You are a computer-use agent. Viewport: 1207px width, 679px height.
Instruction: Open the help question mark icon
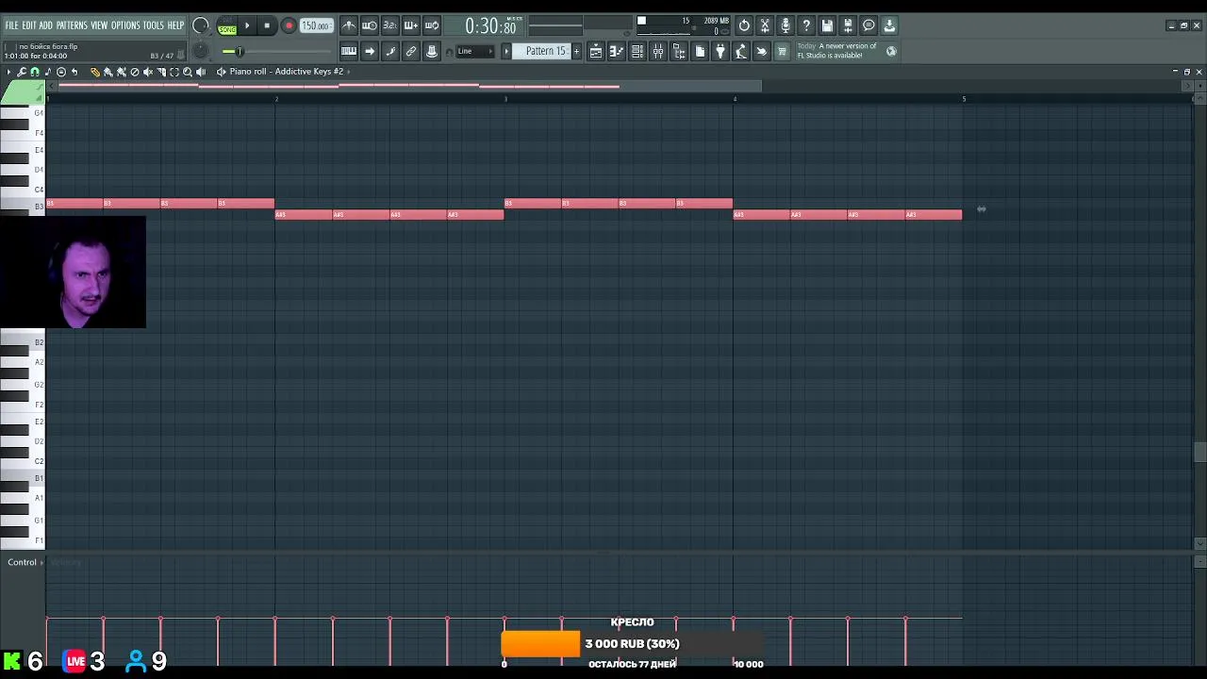(806, 25)
